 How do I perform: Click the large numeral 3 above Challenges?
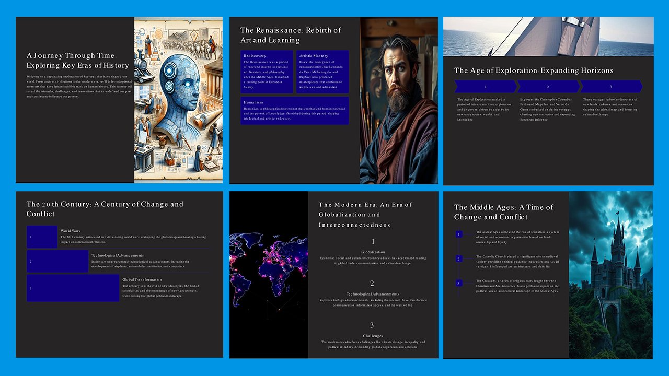372,325
